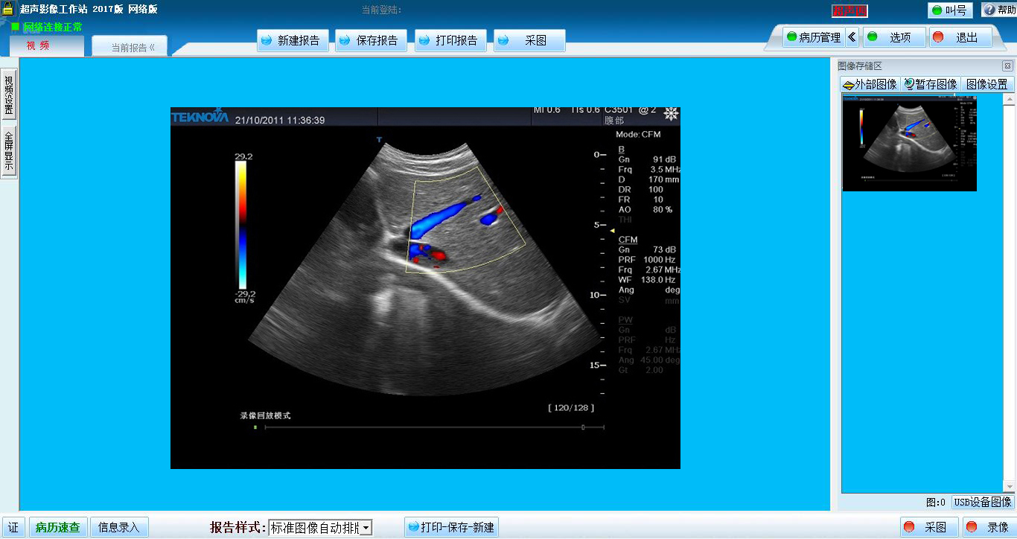
Task: Click the 退出 exit button
Action: 960,37
